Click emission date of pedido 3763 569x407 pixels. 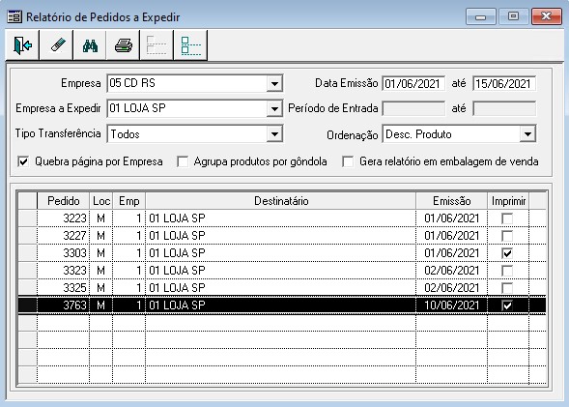(451, 305)
